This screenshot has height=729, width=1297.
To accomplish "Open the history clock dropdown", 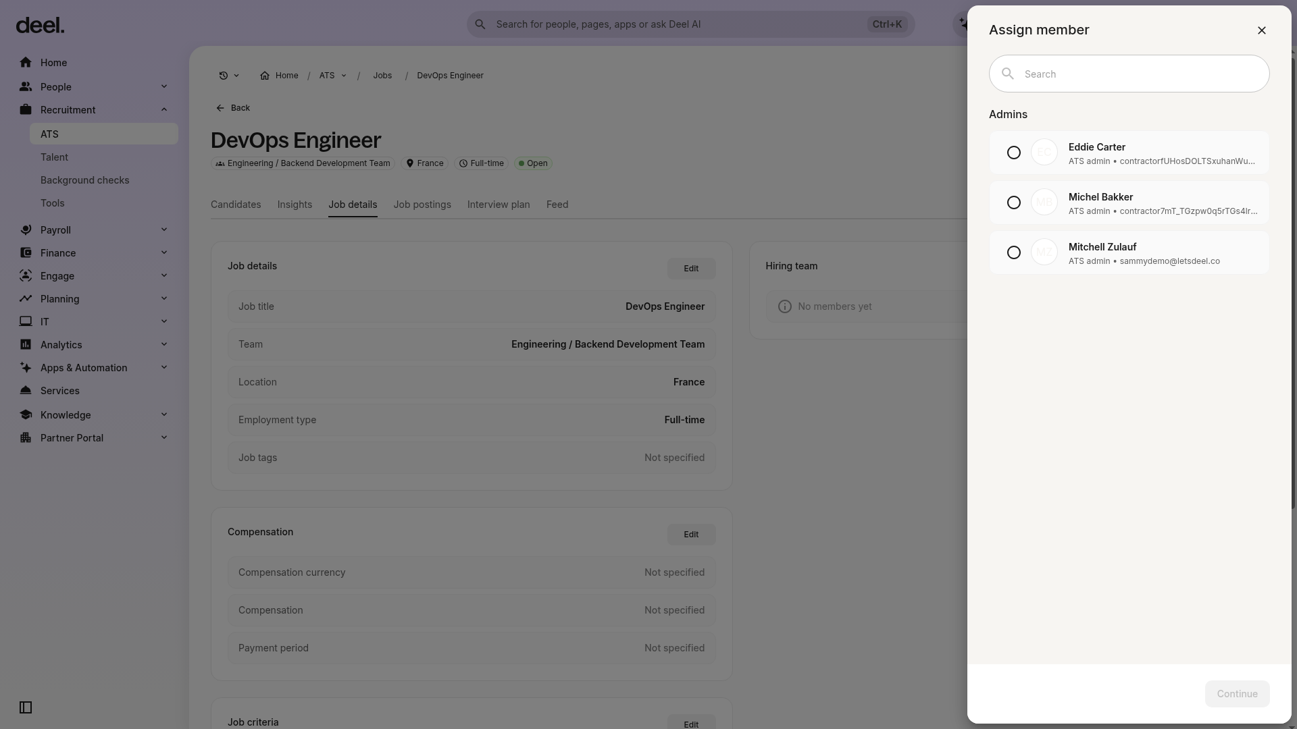I will 229,76.
